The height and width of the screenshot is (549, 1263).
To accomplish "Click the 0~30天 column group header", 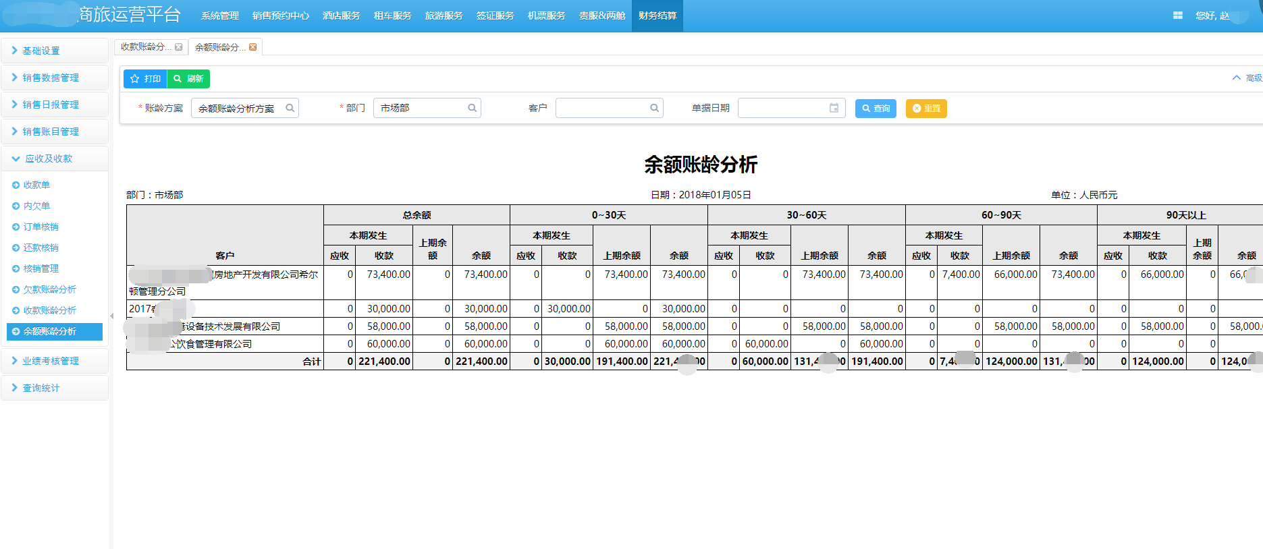I will coord(609,215).
